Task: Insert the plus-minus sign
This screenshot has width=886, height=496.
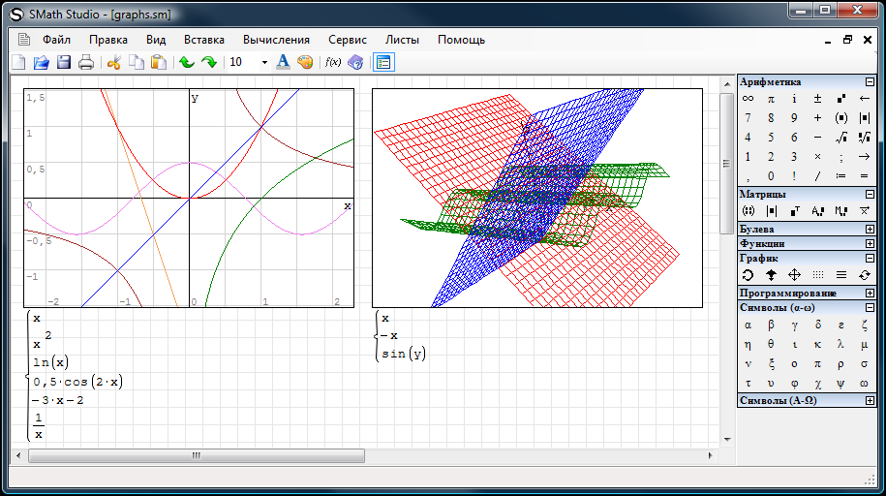Action: [x=817, y=99]
